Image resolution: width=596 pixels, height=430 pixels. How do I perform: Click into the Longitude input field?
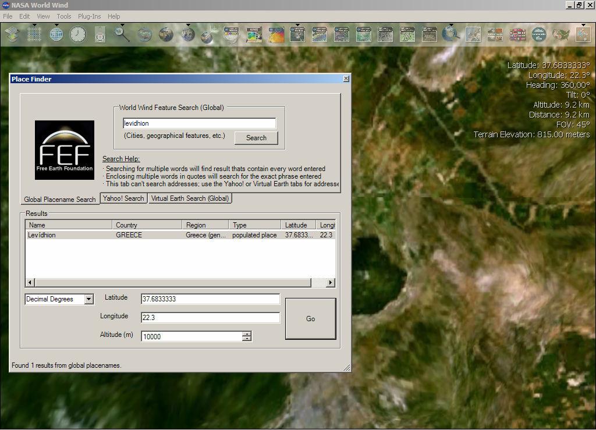pyautogui.click(x=210, y=318)
